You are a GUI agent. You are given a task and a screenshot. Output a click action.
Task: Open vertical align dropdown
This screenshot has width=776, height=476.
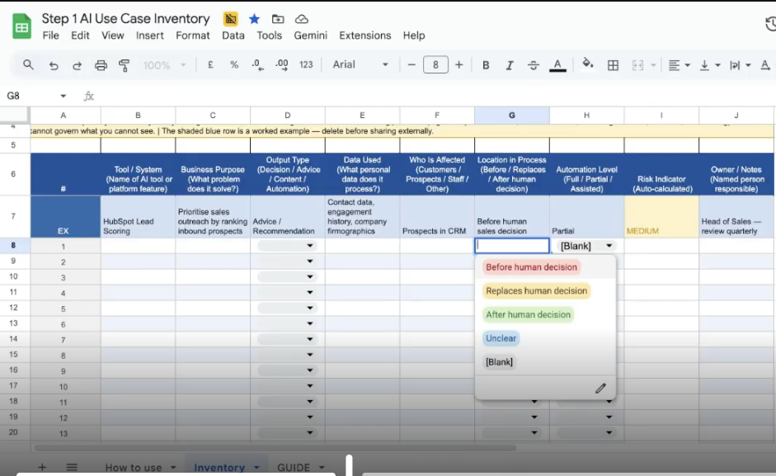pos(710,65)
